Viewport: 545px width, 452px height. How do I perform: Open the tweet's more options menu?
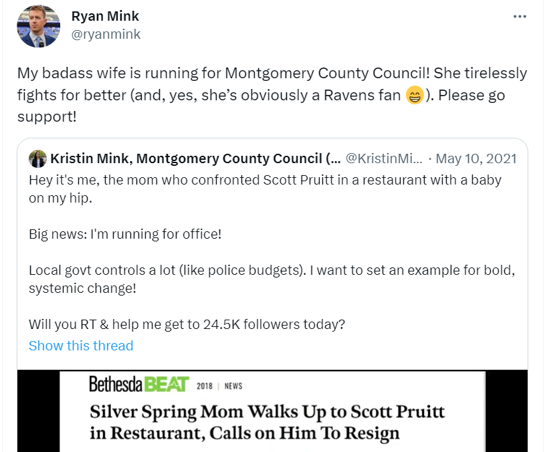pyautogui.click(x=520, y=17)
